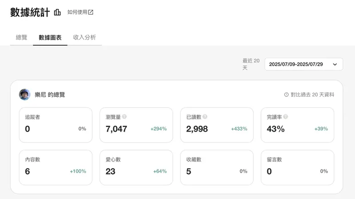
Task: Click the chevron arrow in the date selector
Action: [335, 65]
